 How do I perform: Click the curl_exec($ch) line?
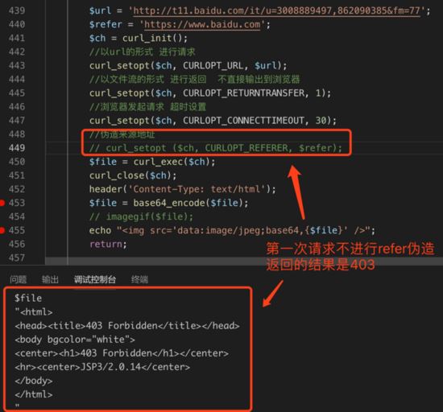(x=152, y=162)
